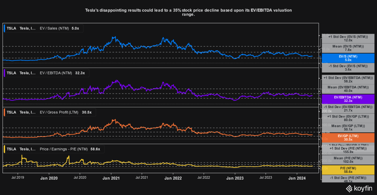The width and height of the screenshot is (377, 195).
Task: Click the +1 Std Dev (EV/EBITDA) 58.2x label
Action: click(x=348, y=80)
